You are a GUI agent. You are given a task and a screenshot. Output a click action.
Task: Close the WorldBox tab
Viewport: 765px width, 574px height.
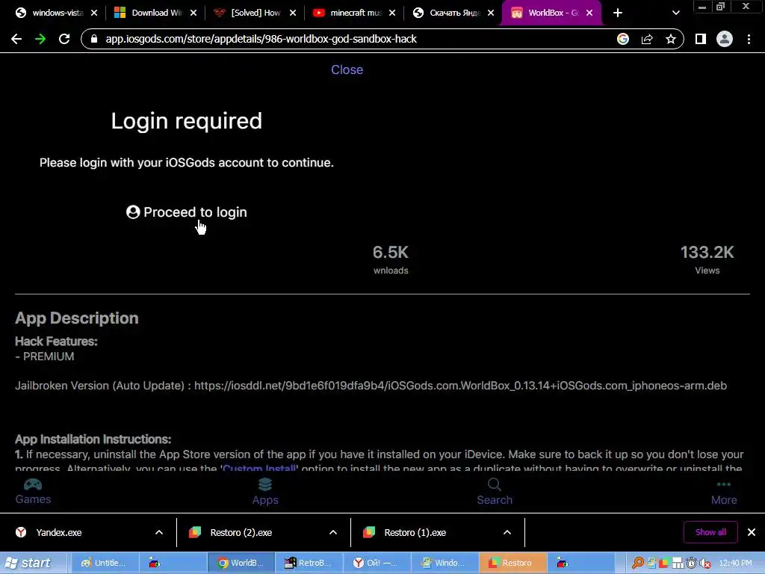[589, 13]
